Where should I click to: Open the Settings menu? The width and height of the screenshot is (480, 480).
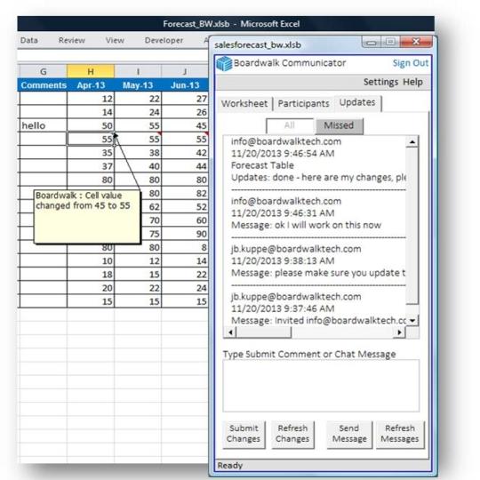pyautogui.click(x=380, y=82)
